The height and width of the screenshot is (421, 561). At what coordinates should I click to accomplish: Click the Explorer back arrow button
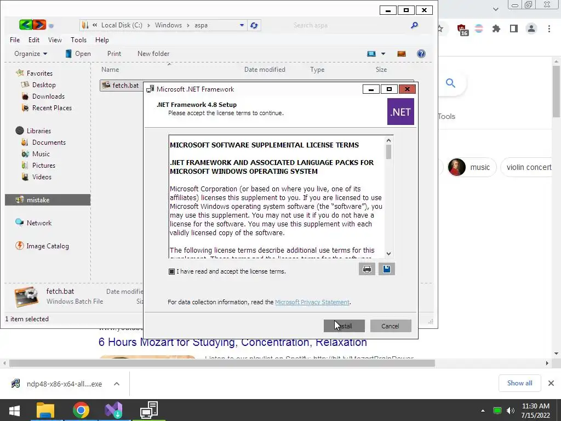(x=26, y=25)
